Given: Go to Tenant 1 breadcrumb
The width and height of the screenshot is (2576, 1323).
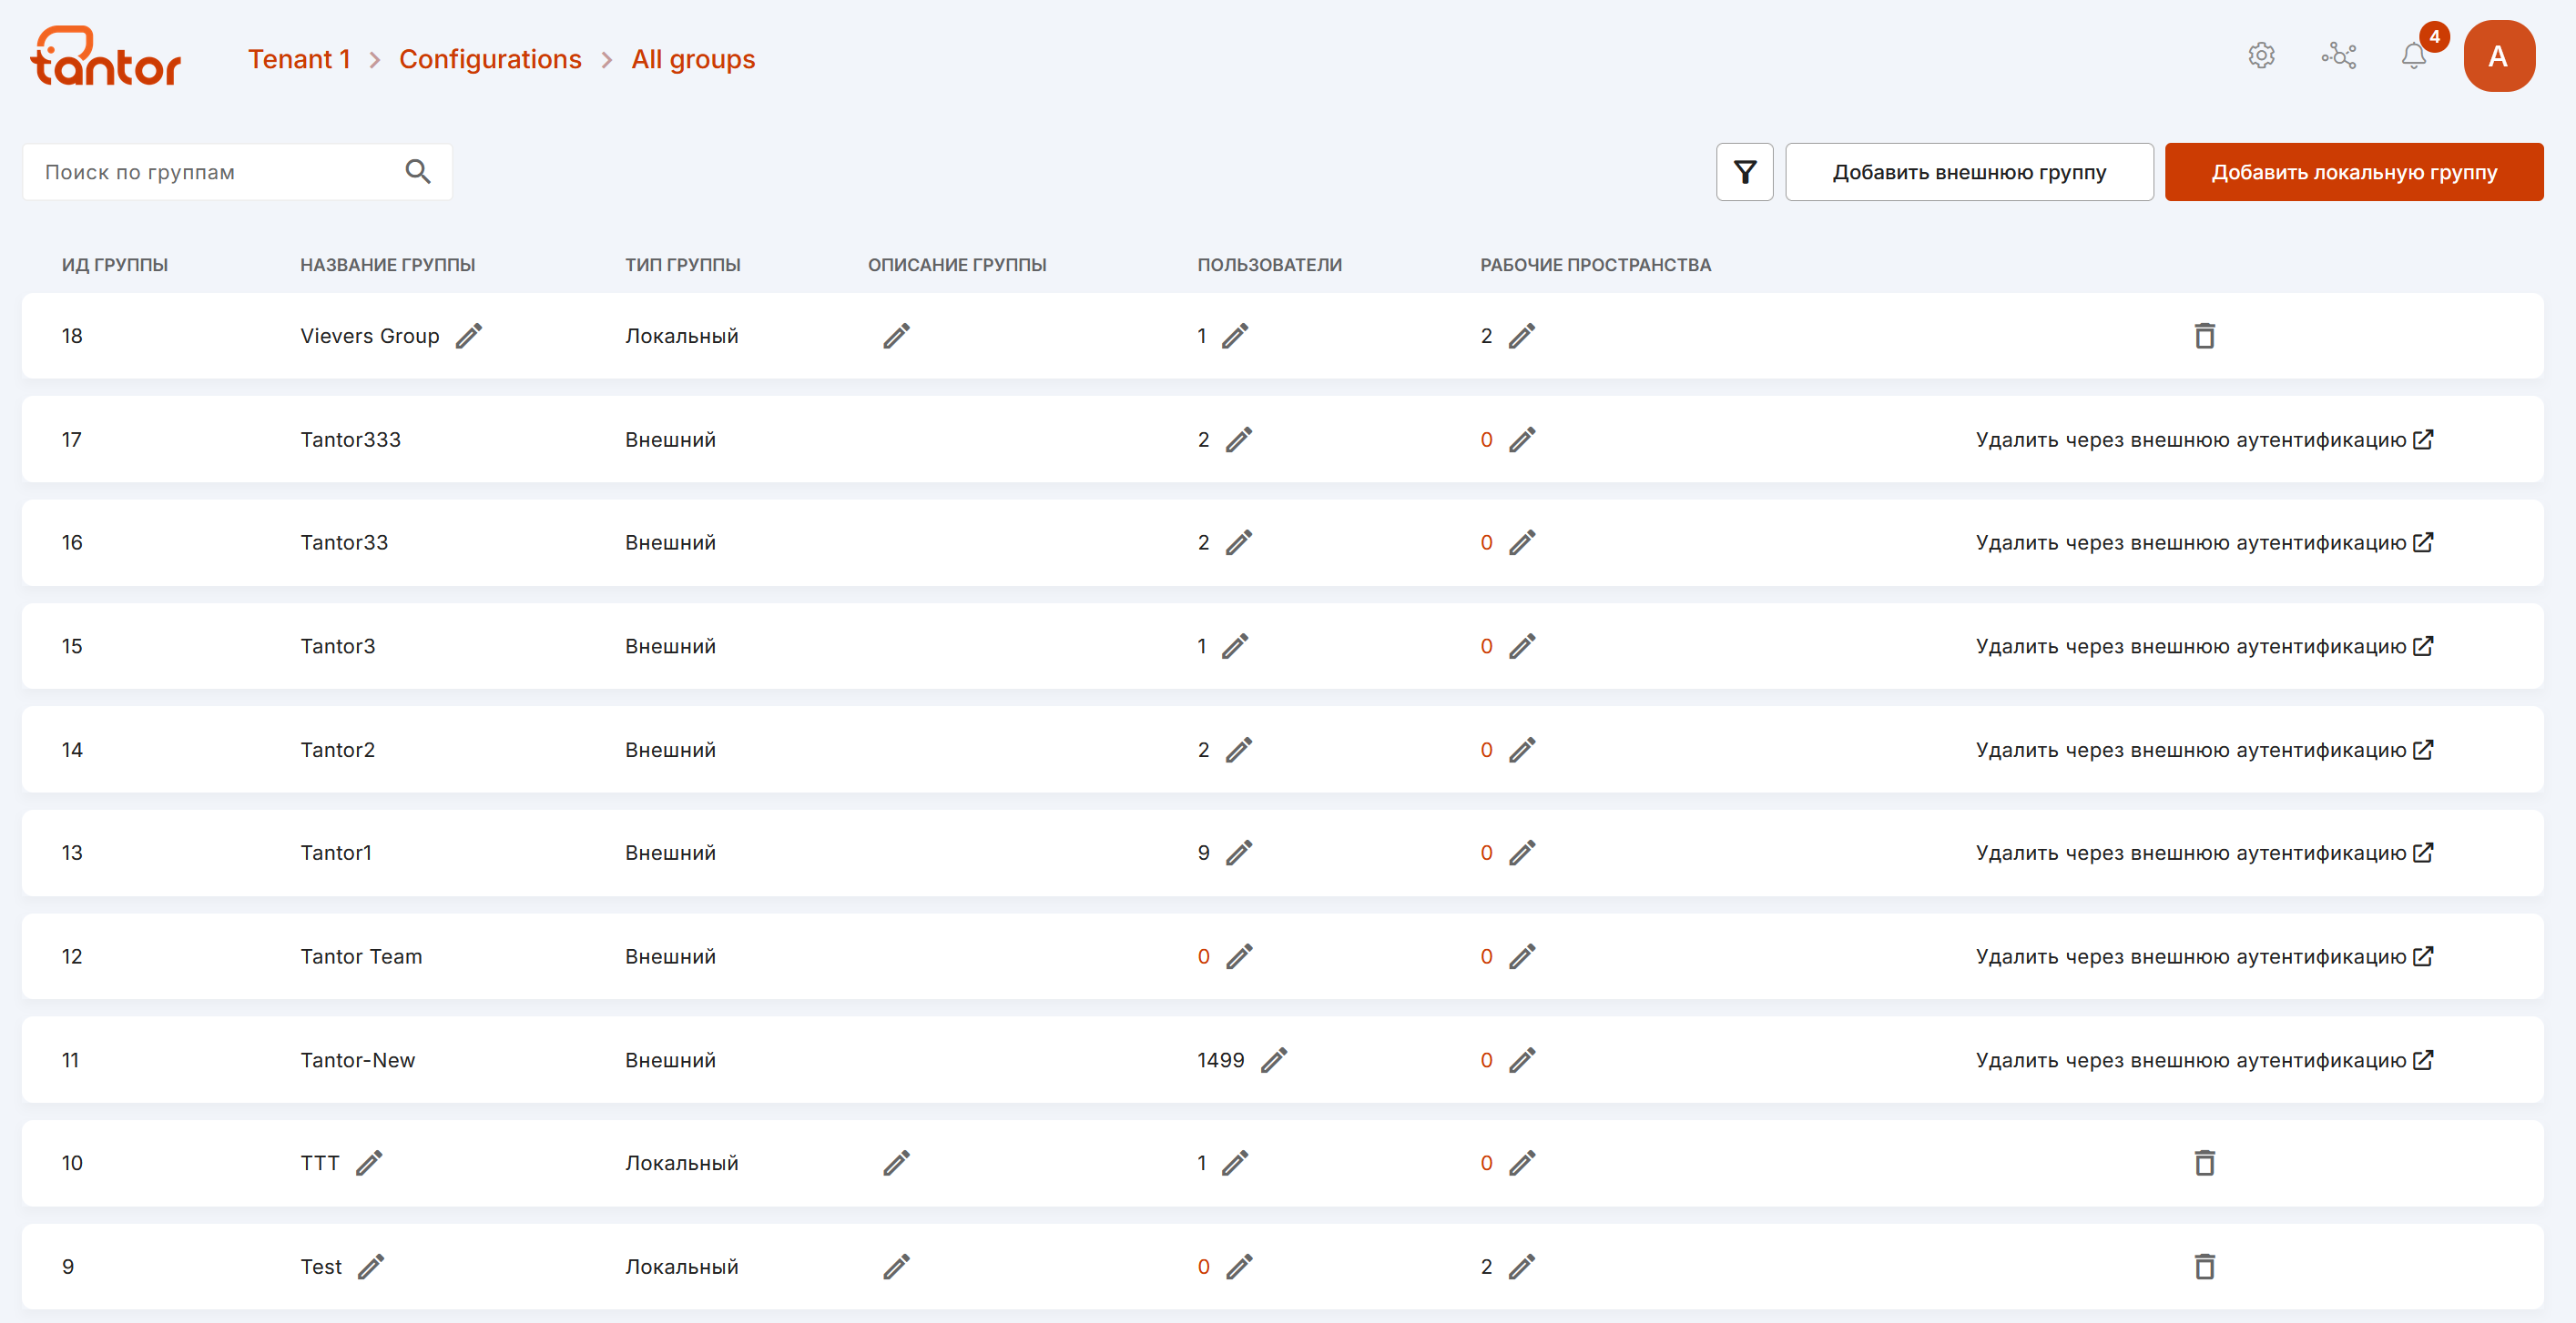Looking at the screenshot, I should pos(299,59).
